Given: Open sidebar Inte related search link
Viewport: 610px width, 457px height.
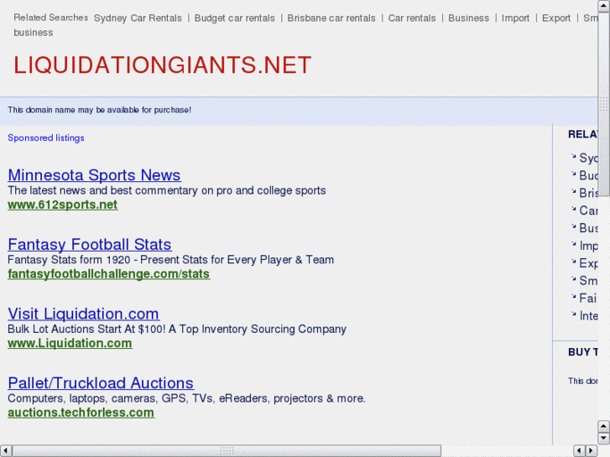Looking at the screenshot, I should tap(588, 316).
